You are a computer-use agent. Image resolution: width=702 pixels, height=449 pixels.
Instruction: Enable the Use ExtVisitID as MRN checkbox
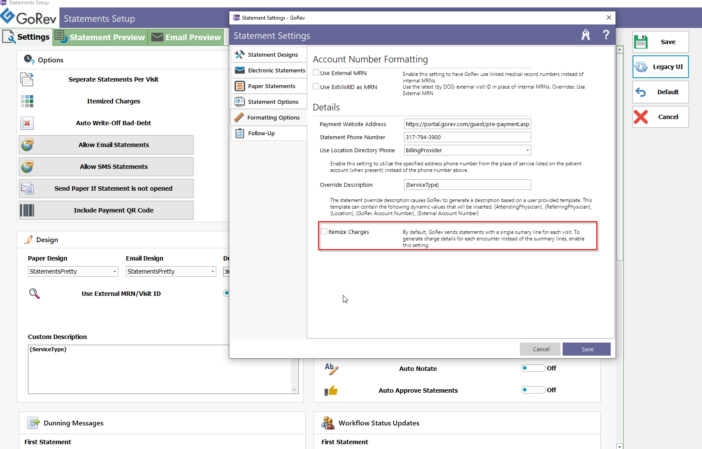(x=316, y=87)
